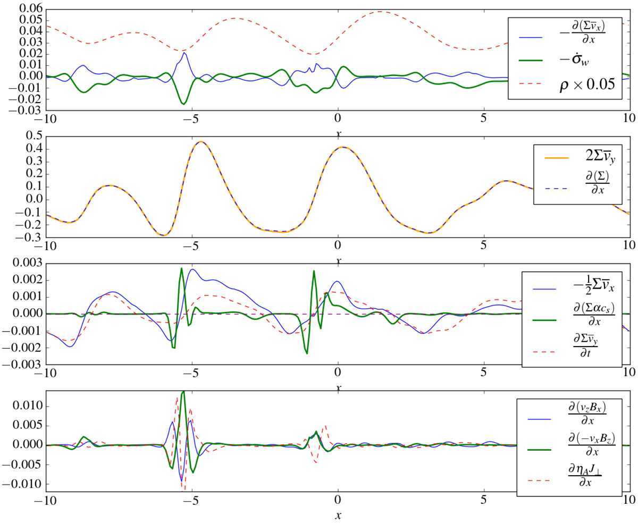The height and width of the screenshot is (524, 638).
Task: Click the −0.3 y-axis tick label
Action: (31, 238)
